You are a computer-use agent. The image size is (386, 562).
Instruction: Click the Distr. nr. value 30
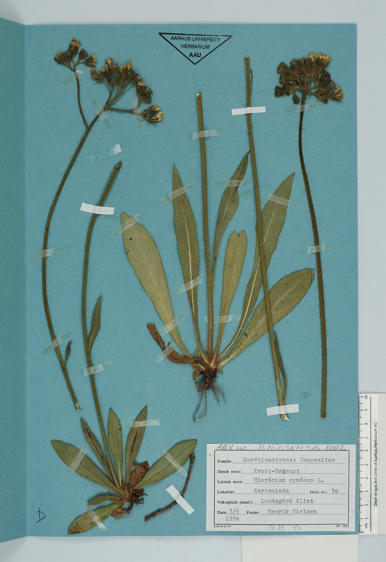334,491
